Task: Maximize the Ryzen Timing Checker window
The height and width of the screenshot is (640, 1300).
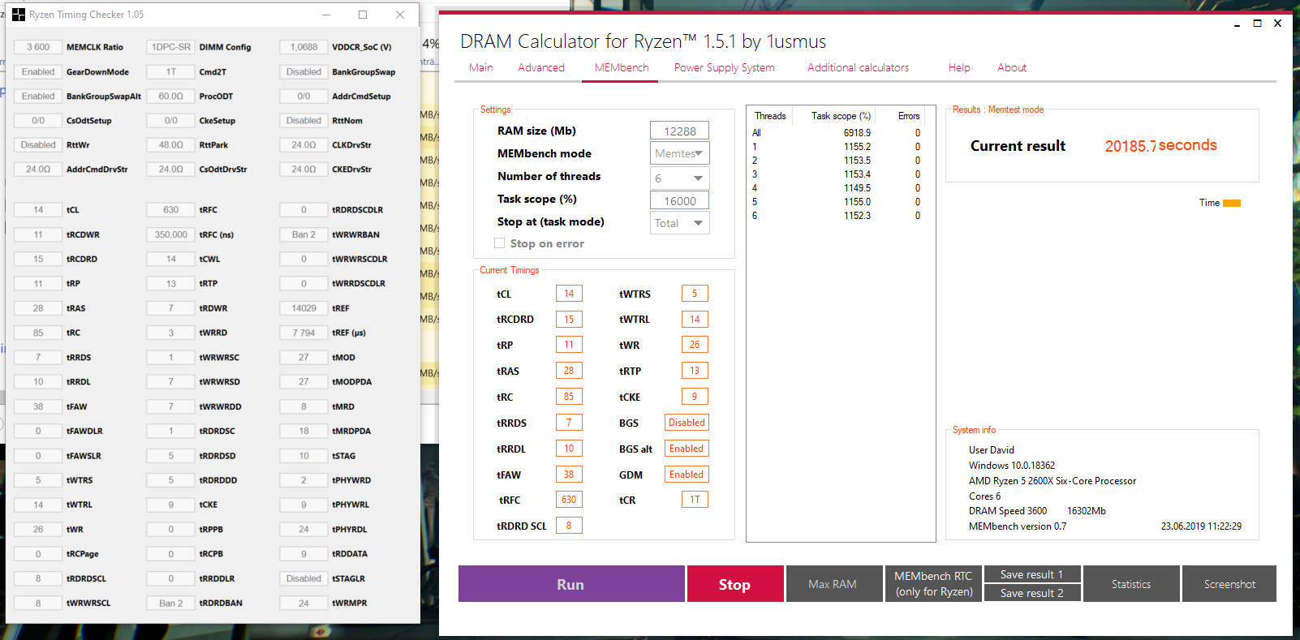Action: pyautogui.click(x=363, y=15)
